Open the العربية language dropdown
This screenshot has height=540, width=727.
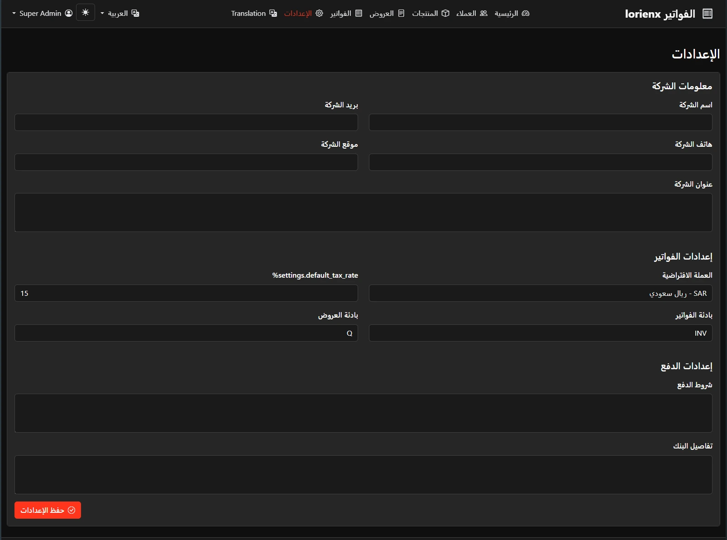click(x=120, y=14)
